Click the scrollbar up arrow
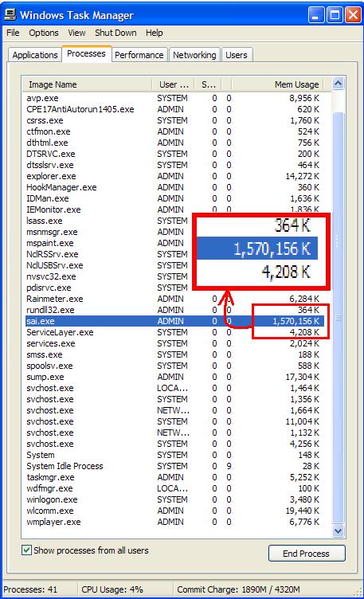The image size is (364, 599). [x=338, y=84]
